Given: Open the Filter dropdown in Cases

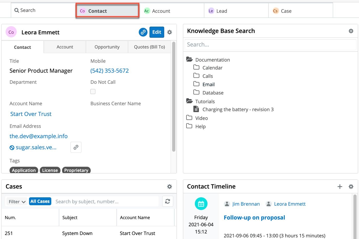Looking at the screenshot, I should (17, 202).
